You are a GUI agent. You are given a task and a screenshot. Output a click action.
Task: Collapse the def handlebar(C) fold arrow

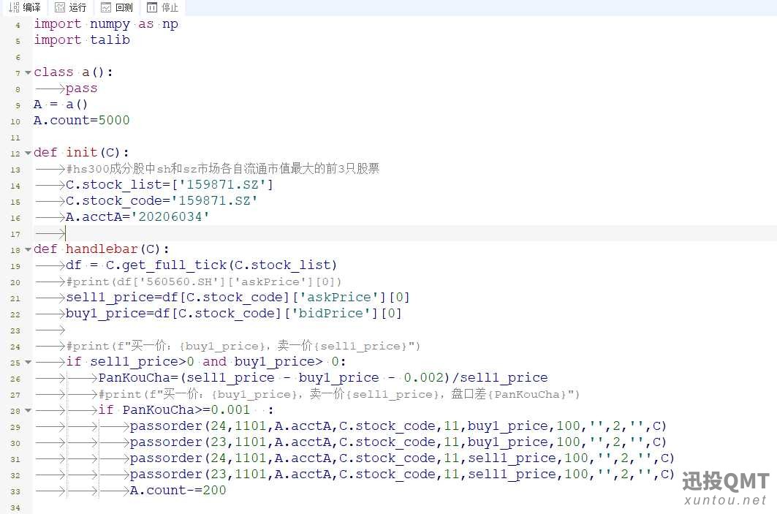(x=29, y=250)
